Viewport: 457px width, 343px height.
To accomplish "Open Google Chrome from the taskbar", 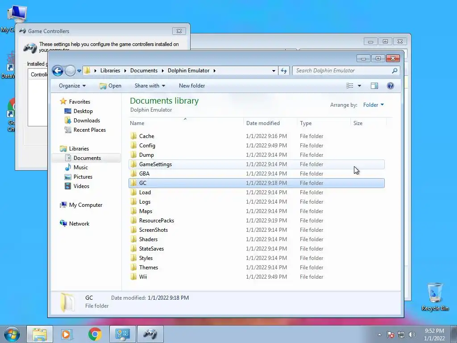I will pos(95,334).
